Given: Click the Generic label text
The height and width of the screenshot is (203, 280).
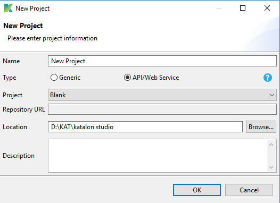Looking at the screenshot, I should 70,78.
